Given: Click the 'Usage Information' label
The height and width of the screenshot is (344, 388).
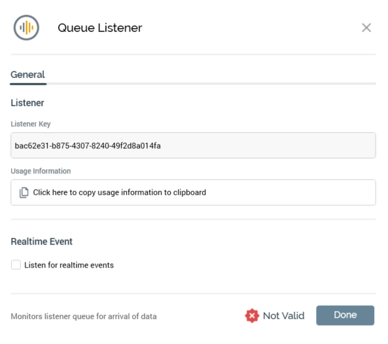Looking at the screenshot, I should [41, 171].
